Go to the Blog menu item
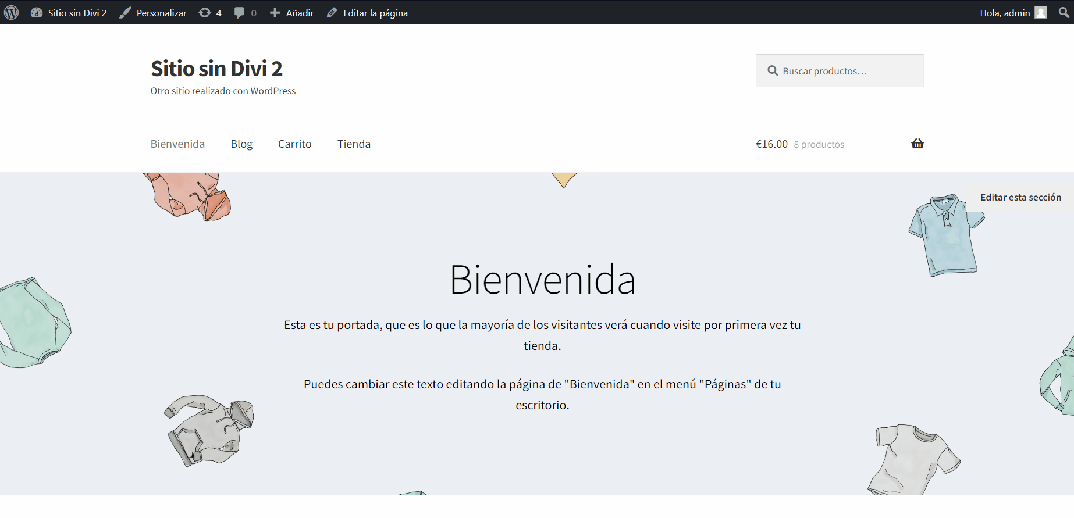1074x518 pixels. coord(241,144)
